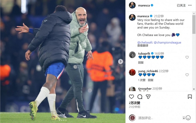Open the comment bubble icon
Viewport: 196px width, 123px height.
[x=140, y=97]
